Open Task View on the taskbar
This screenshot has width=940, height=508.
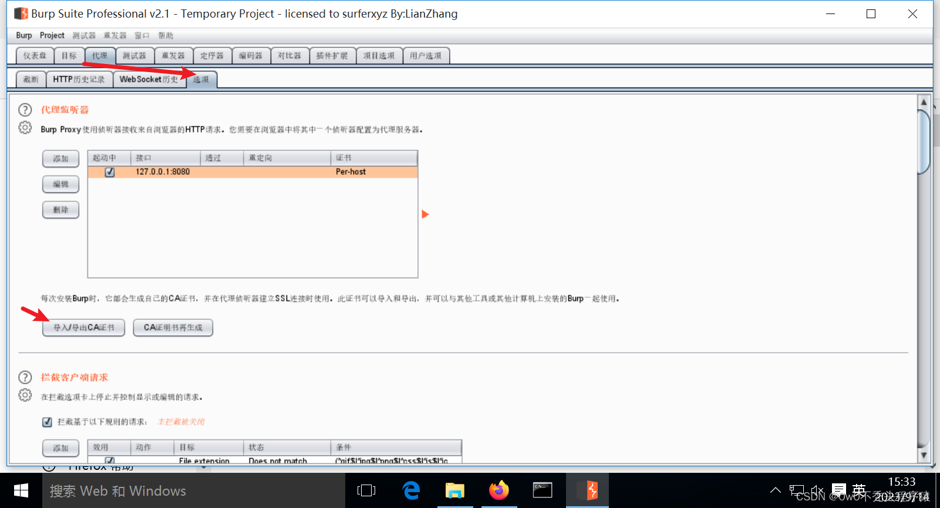pyautogui.click(x=366, y=490)
